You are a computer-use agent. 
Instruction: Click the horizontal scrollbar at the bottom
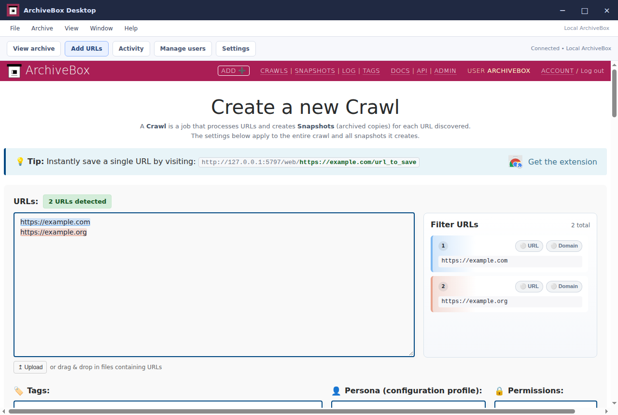[x=292, y=412]
